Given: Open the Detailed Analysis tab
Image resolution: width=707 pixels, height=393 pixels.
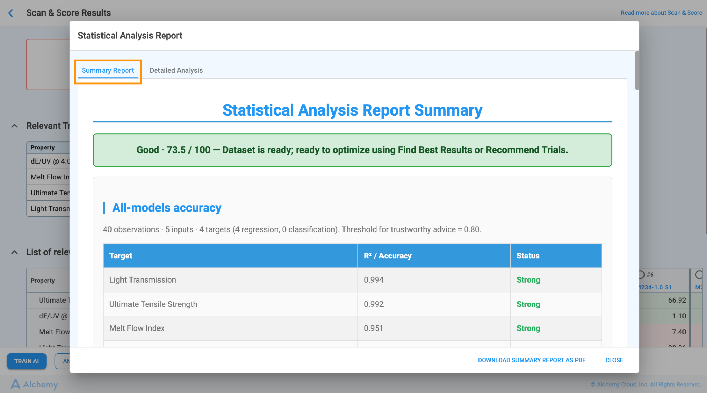Looking at the screenshot, I should 176,70.
